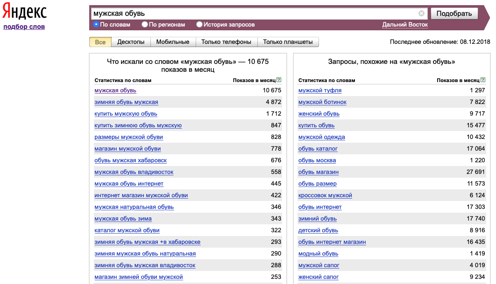
Task: Open 'мужской туфля' similar query link
Action: 320,90
